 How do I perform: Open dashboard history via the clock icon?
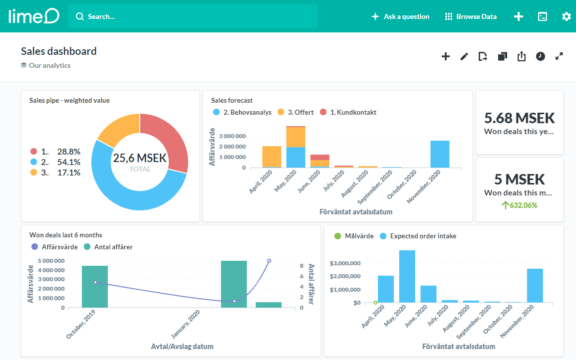[x=540, y=56]
